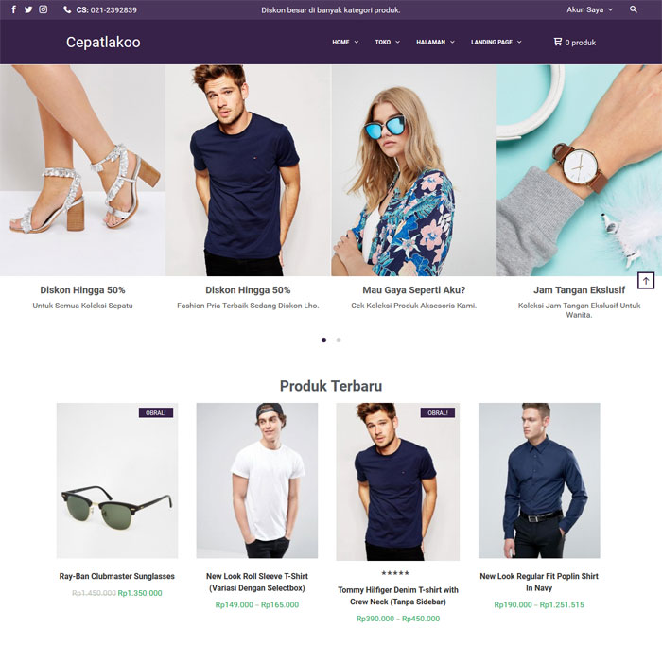
Task: Click the five-star rating on Tommy Hilfiger
Action: [395, 573]
